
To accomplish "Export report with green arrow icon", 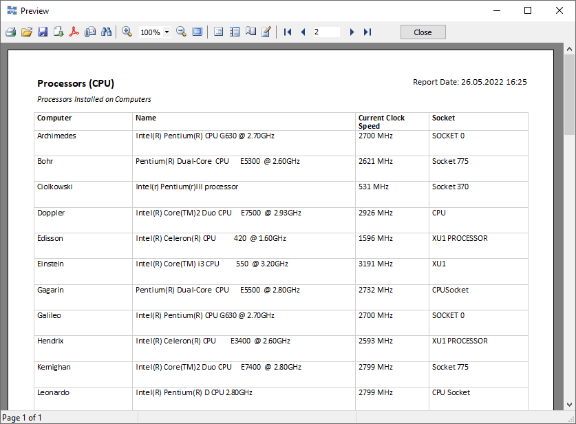I will coord(58,32).
